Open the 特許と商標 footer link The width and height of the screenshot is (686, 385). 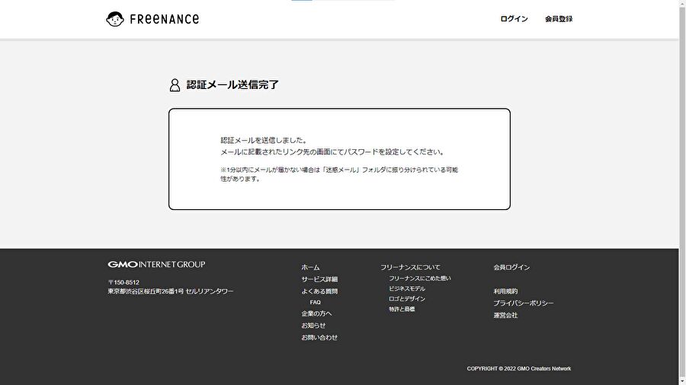[402, 310]
